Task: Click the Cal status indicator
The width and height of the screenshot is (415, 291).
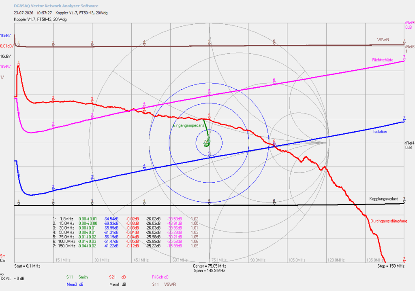Action: tap(3, 261)
